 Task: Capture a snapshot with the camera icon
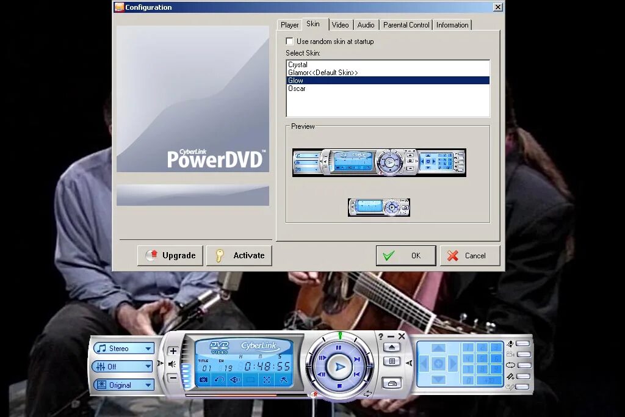point(204,380)
